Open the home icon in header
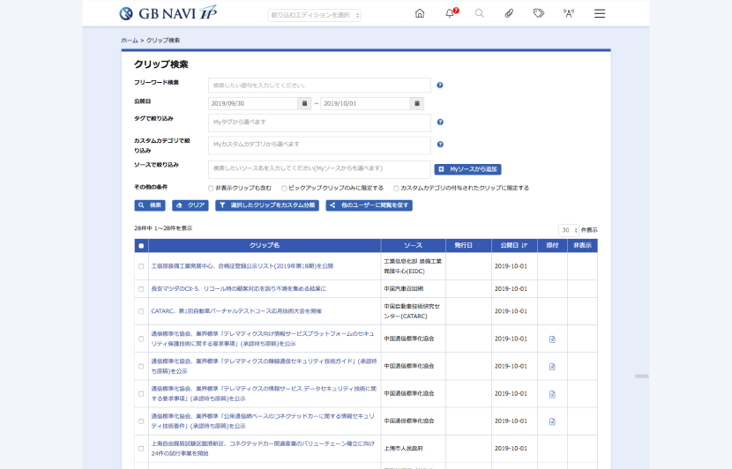Screen dimensions: 732x469 coord(420,13)
